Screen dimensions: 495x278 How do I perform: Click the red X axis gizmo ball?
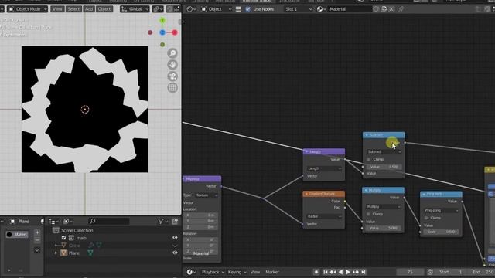tap(175, 32)
